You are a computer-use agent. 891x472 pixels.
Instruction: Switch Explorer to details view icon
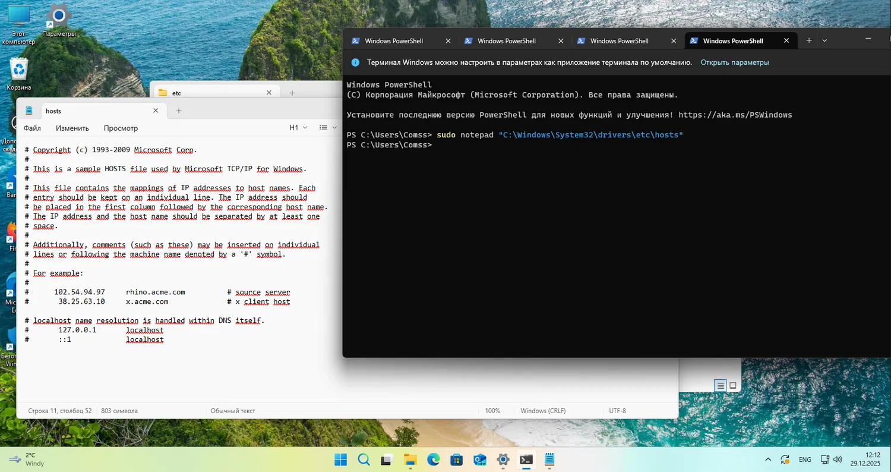pos(721,386)
